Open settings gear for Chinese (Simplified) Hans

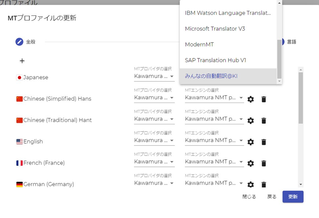click(251, 99)
